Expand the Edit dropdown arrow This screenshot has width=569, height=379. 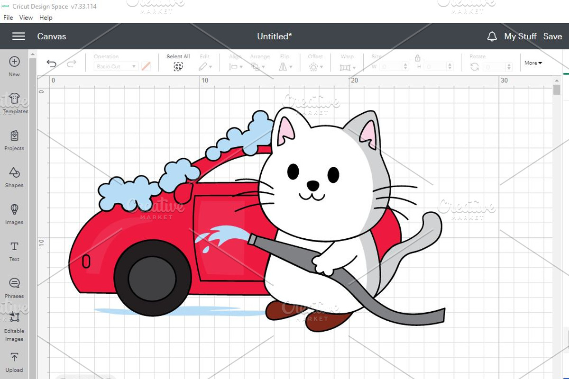[x=211, y=67]
